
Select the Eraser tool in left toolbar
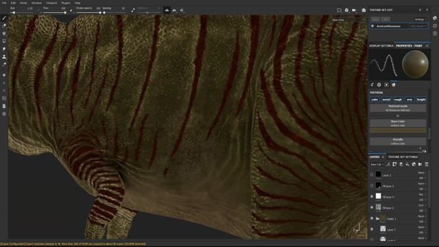(x=4, y=26)
